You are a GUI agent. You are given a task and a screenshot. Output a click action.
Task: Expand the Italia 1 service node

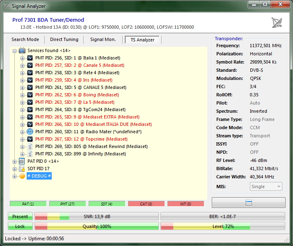pos(22,58)
